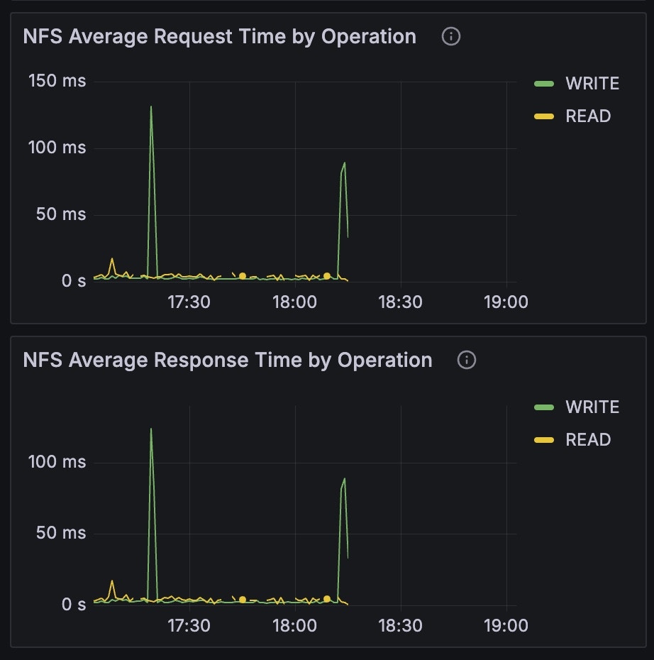The width and height of the screenshot is (654, 660).
Task: Open NFS Average Response Time by Operation panel title
Action: [228, 360]
